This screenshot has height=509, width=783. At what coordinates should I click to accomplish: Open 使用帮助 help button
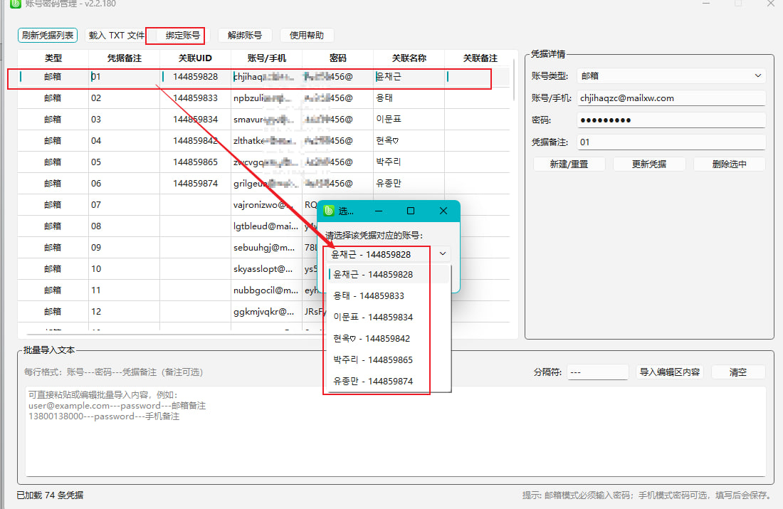point(307,36)
